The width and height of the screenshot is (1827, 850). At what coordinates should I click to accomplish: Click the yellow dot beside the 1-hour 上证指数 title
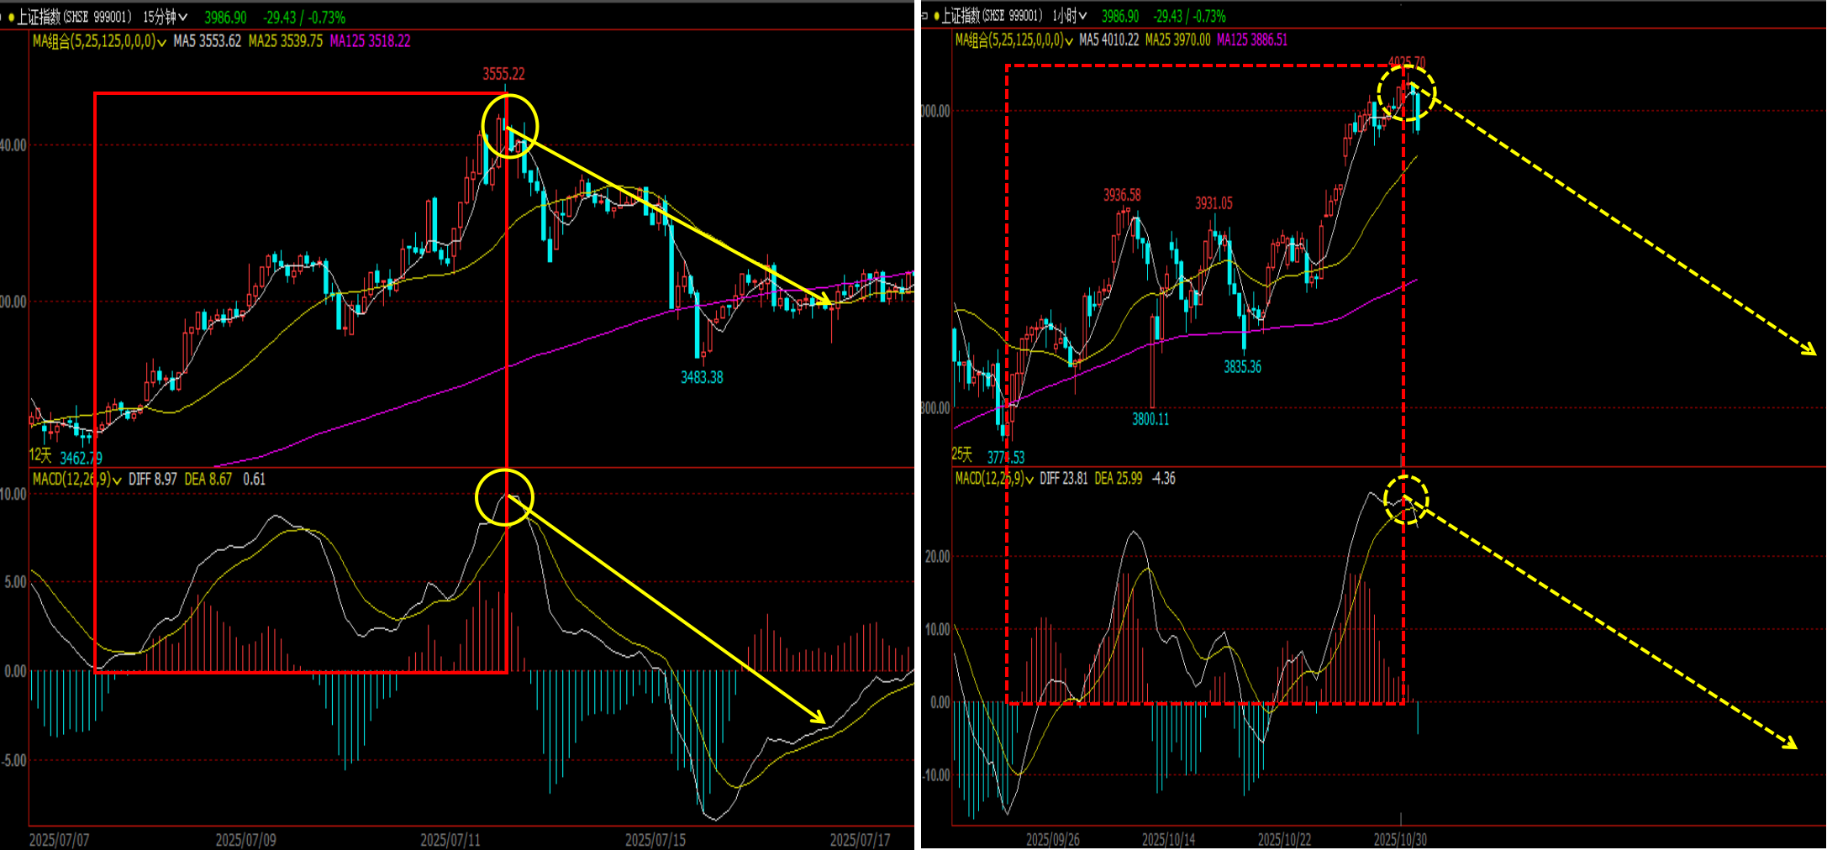pyautogui.click(x=936, y=16)
